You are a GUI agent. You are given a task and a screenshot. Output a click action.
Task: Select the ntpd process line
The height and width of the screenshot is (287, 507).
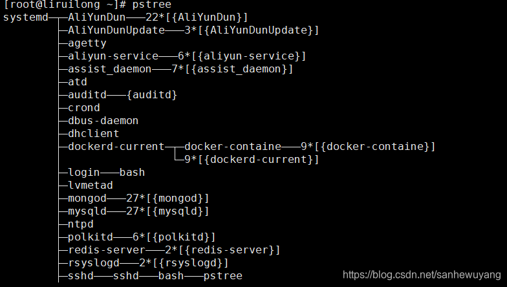80,224
